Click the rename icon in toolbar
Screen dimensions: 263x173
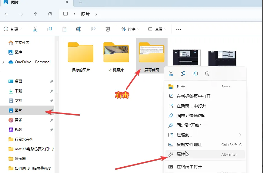(x=79, y=29)
